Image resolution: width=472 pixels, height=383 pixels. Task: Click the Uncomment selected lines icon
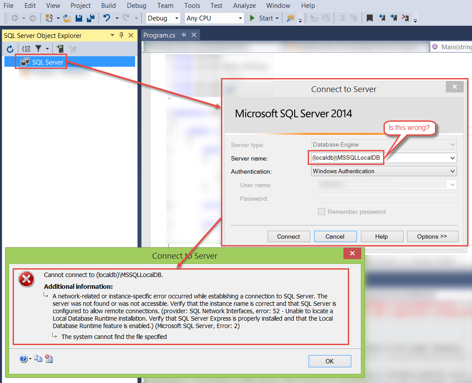click(353, 18)
